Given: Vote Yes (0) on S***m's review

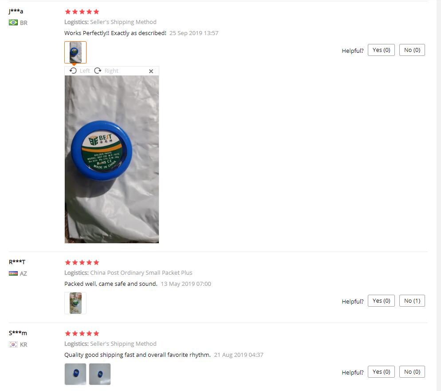Looking at the screenshot, I should click(381, 372).
